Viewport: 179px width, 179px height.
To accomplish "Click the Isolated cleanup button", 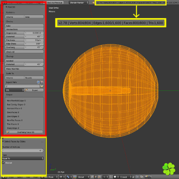I will [24, 61].
